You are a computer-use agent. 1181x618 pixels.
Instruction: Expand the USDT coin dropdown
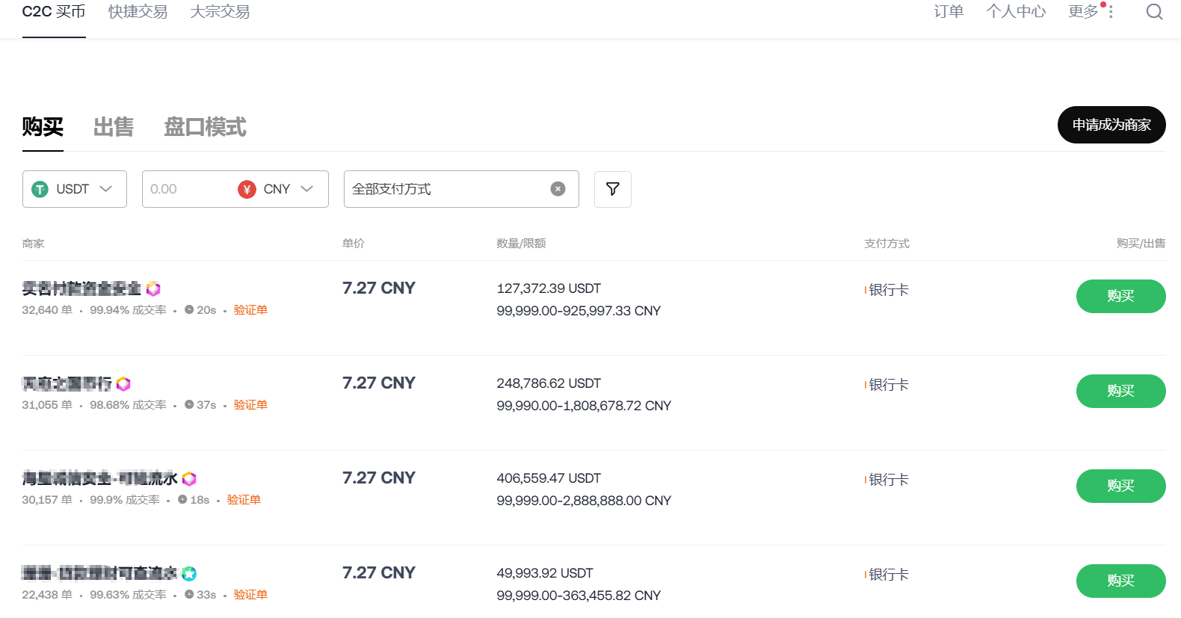click(x=105, y=189)
